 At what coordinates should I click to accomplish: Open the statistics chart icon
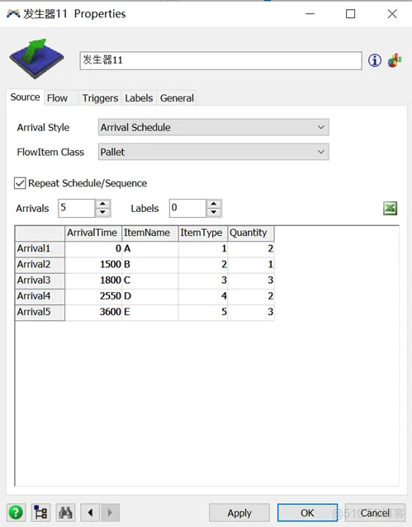pyautogui.click(x=395, y=61)
